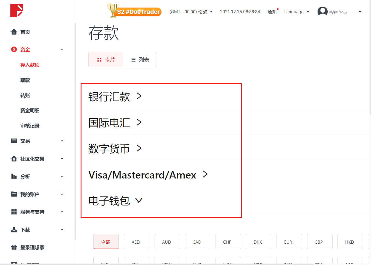Click the red company logo

[17, 11]
